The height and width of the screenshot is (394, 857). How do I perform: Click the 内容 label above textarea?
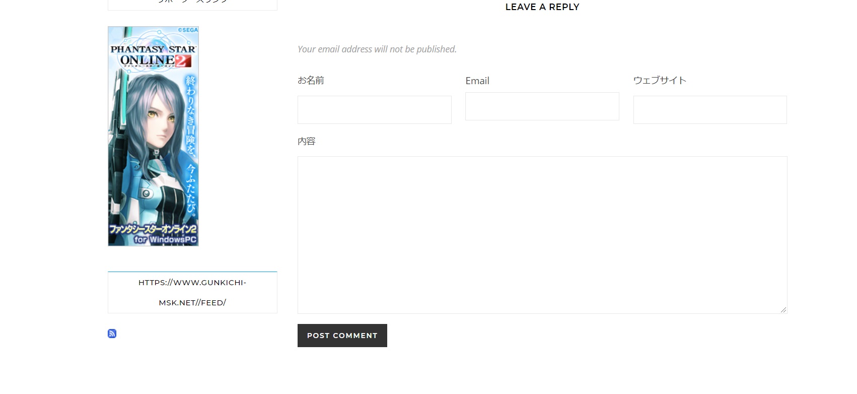306,142
